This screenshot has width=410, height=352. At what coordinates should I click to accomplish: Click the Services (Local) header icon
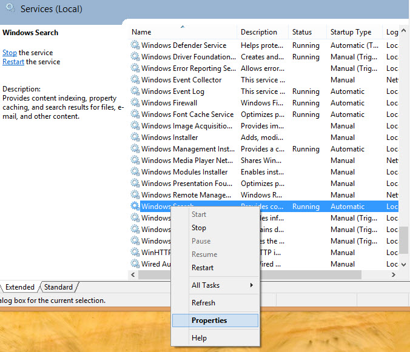tap(11, 8)
